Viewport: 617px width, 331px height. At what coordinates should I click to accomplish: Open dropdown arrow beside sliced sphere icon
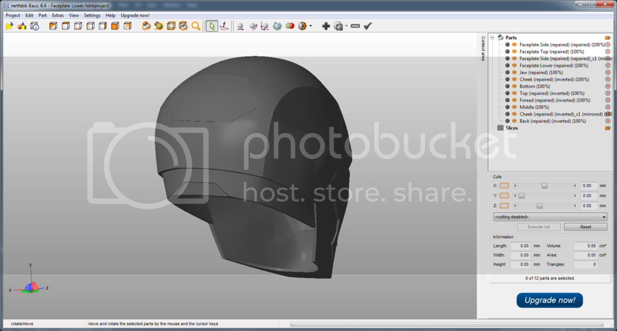point(310,26)
